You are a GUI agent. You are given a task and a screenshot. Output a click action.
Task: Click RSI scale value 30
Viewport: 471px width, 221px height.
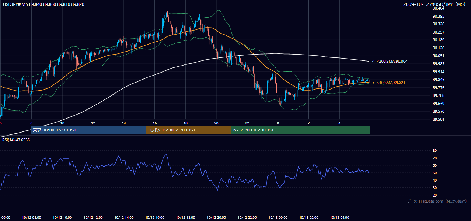click(x=435, y=188)
